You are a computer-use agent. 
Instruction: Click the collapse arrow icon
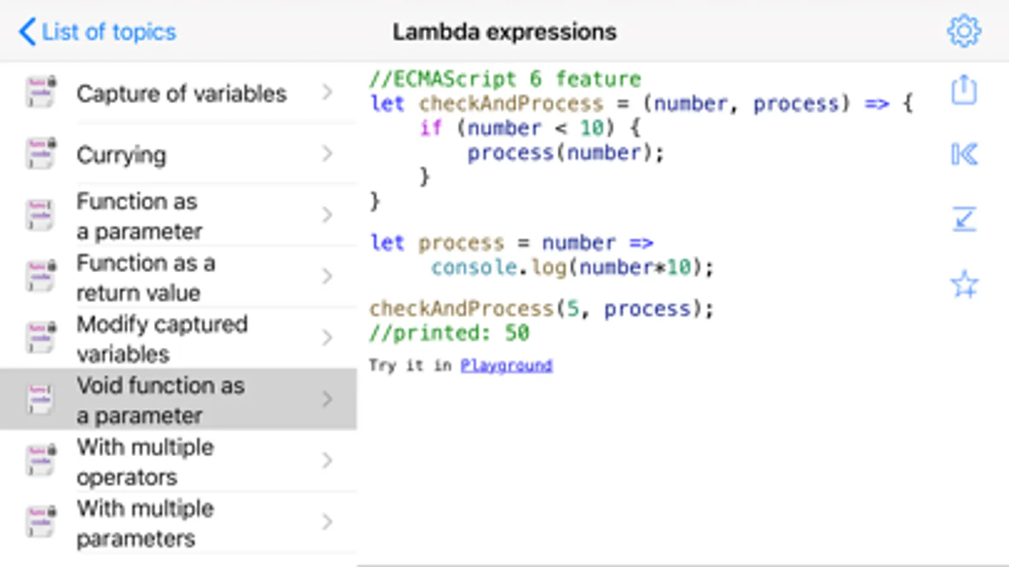964,219
